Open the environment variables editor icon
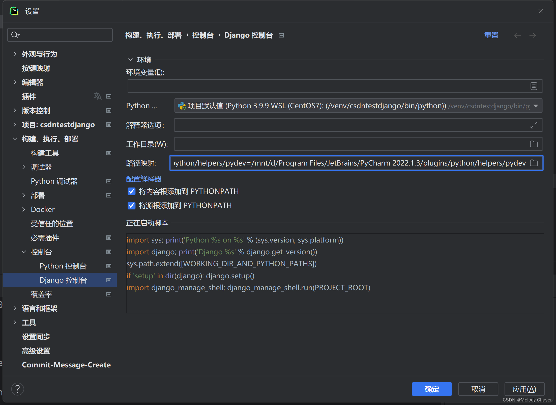Image resolution: width=556 pixels, height=405 pixels. pos(534,86)
